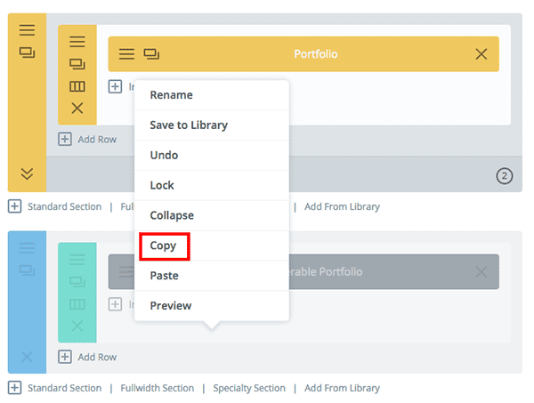Duplicate the Portfolio module with clone icon
Viewport: 534px width, 403px height.
[150, 54]
